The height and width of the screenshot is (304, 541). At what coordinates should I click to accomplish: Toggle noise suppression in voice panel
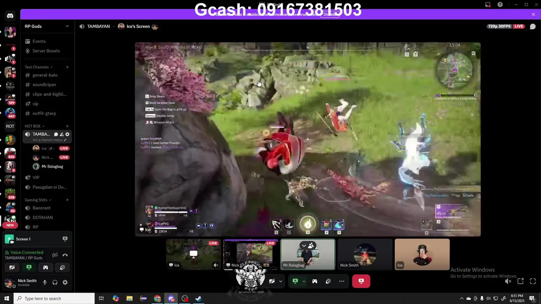[x=55, y=255]
